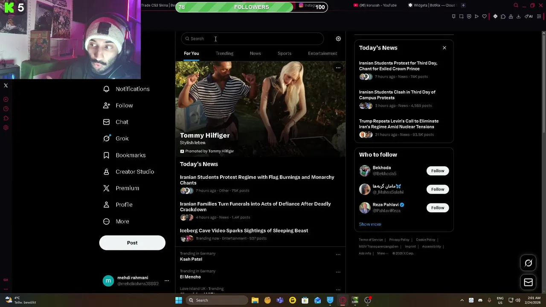Switch to the Entertainment tab

click(x=322, y=53)
